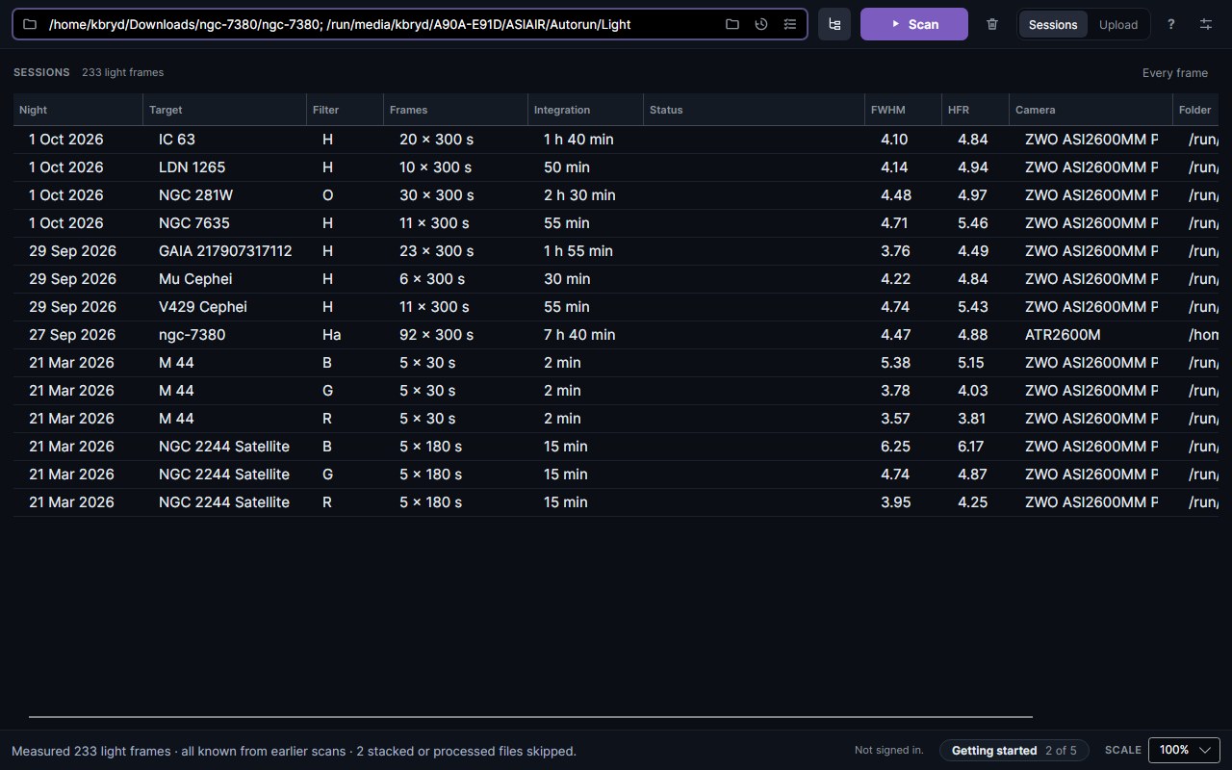Click HFR value 4.25
The image size is (1232, 770).
point(972,502)
